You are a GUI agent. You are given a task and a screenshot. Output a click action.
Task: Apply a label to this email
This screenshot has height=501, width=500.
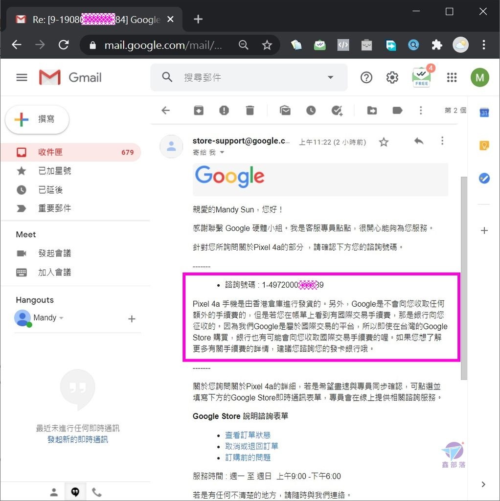click(x=397, y=111)
